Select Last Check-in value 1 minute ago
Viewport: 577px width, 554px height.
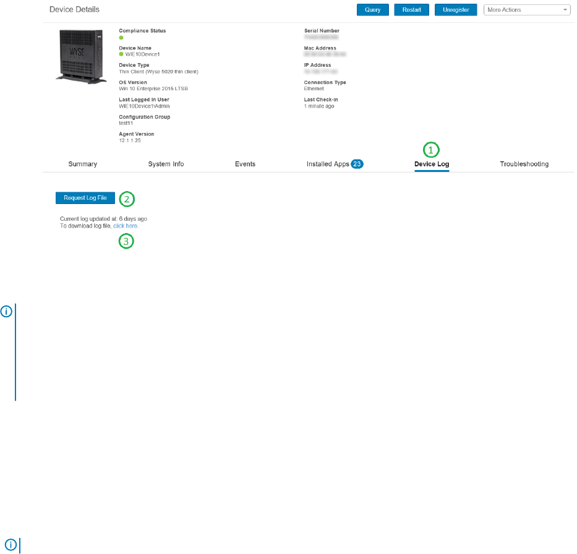(319, 106)
